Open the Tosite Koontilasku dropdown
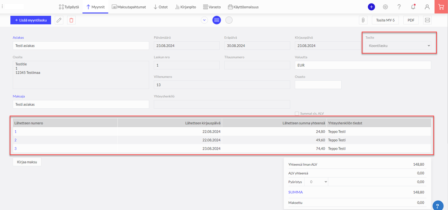 pyautogui.click(x=397, y=45)
